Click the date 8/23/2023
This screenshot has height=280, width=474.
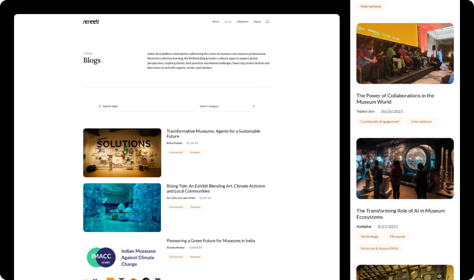tap(388, 226)
